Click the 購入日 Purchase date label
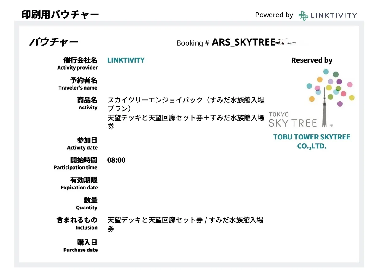 (80, 246)
